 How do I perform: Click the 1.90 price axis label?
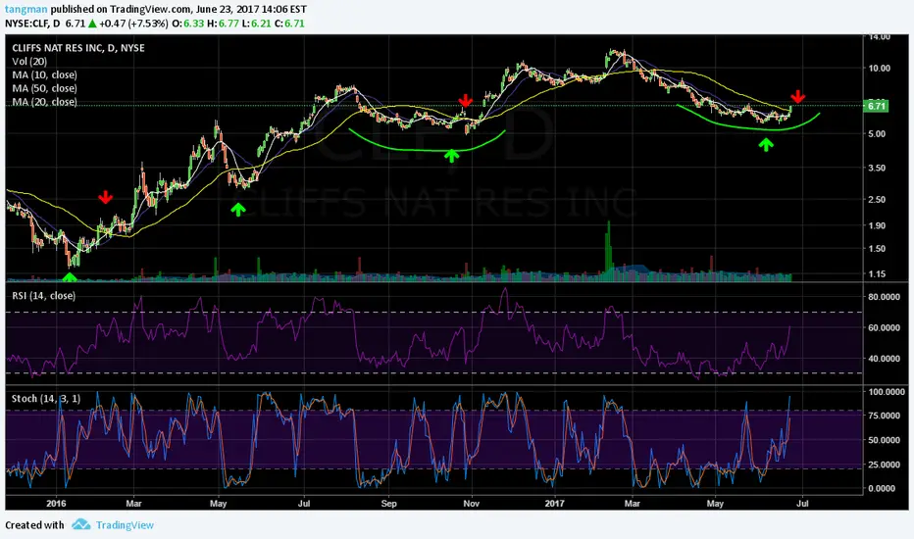click(879, 225)
